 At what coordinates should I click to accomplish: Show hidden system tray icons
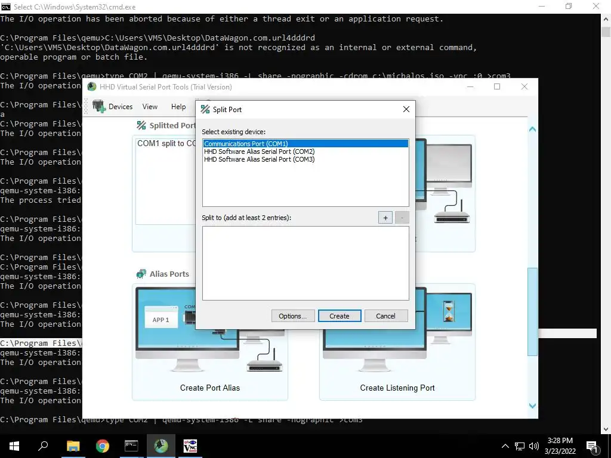click(505, 446)
